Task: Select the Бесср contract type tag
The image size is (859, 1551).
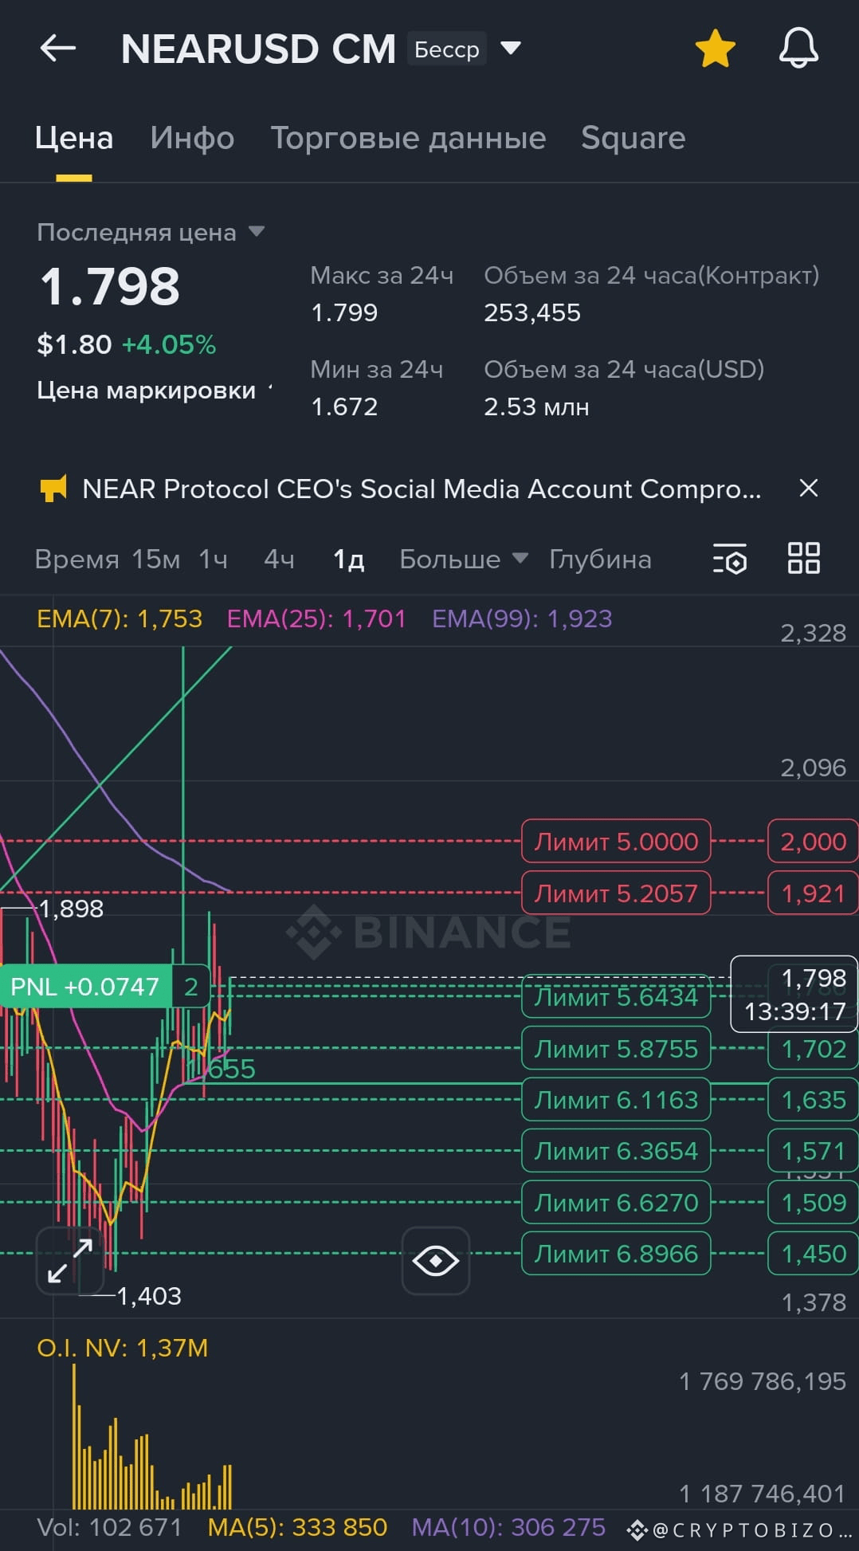Action: click(447, 49)
